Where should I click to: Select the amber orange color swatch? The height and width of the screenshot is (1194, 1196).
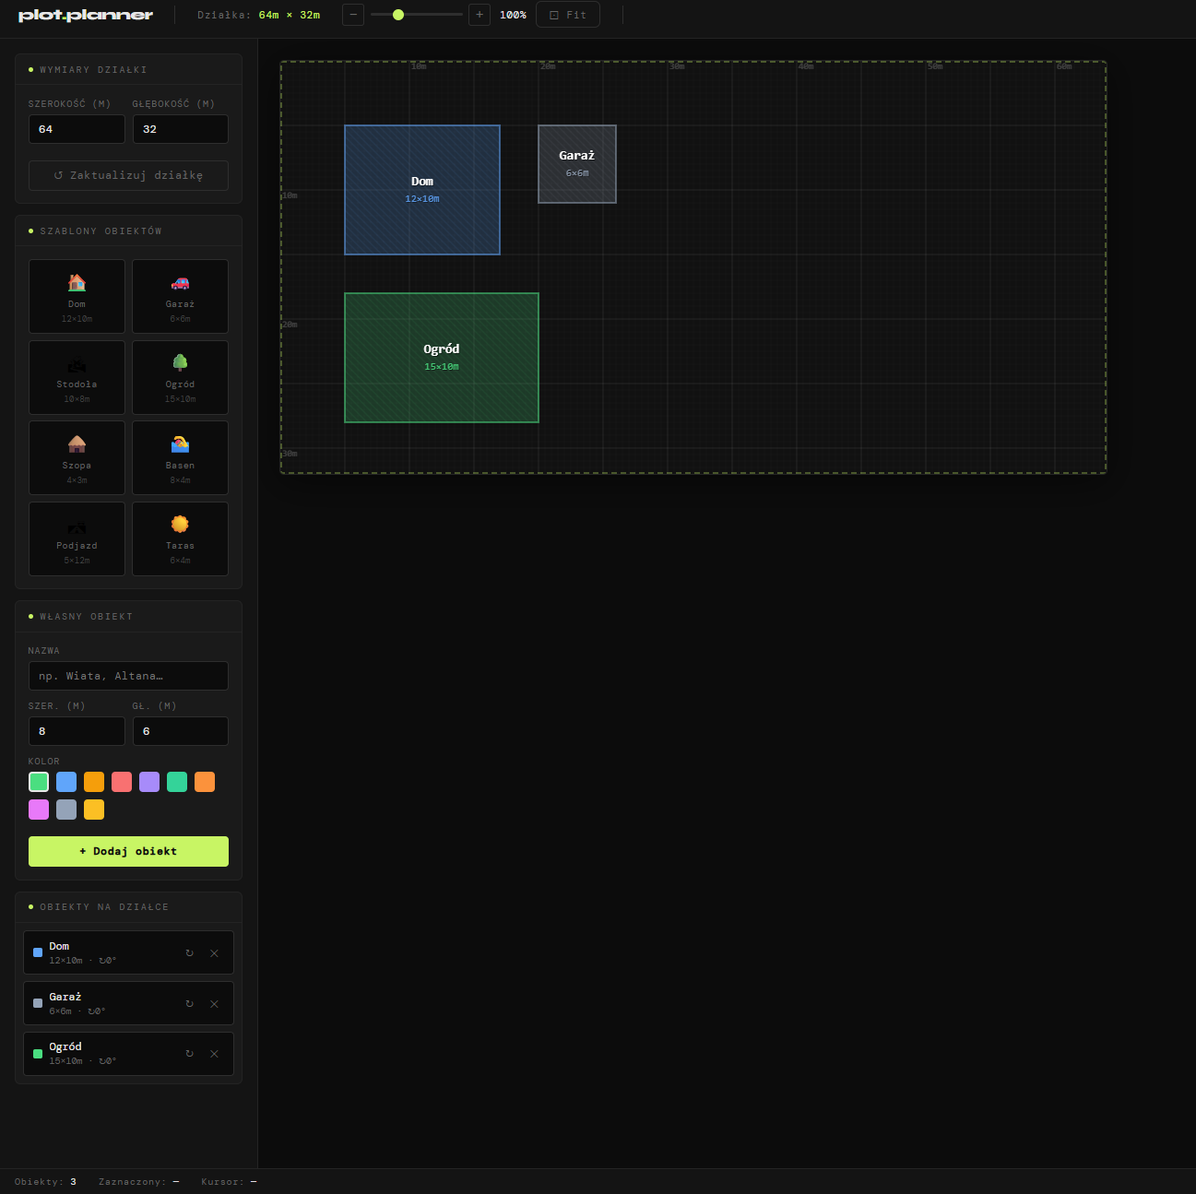tap(94, 782)
